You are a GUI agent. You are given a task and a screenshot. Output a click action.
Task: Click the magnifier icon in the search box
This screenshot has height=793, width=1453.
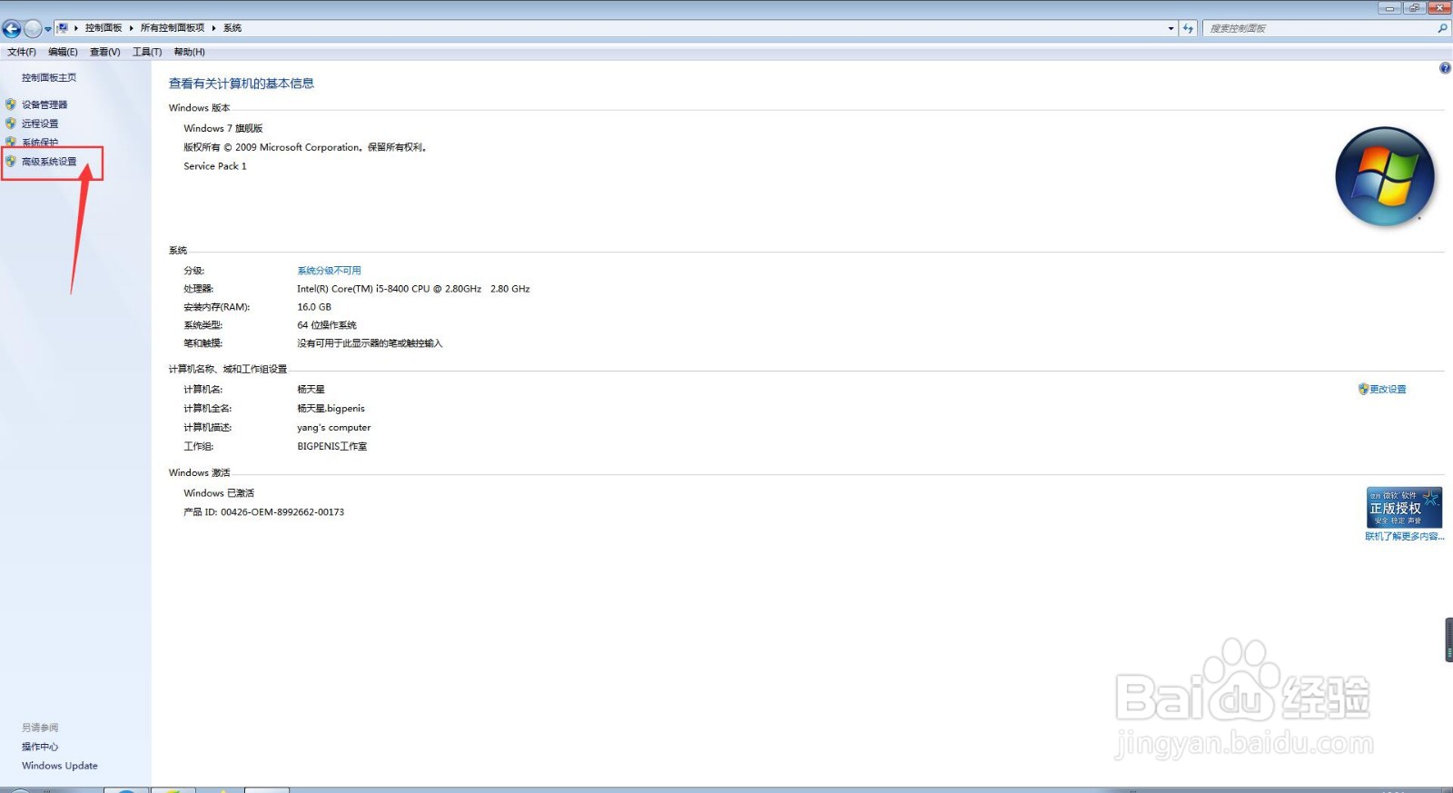click(x=1442, y=28)
